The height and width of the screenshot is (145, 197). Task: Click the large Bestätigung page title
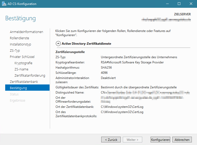point(21,18)
